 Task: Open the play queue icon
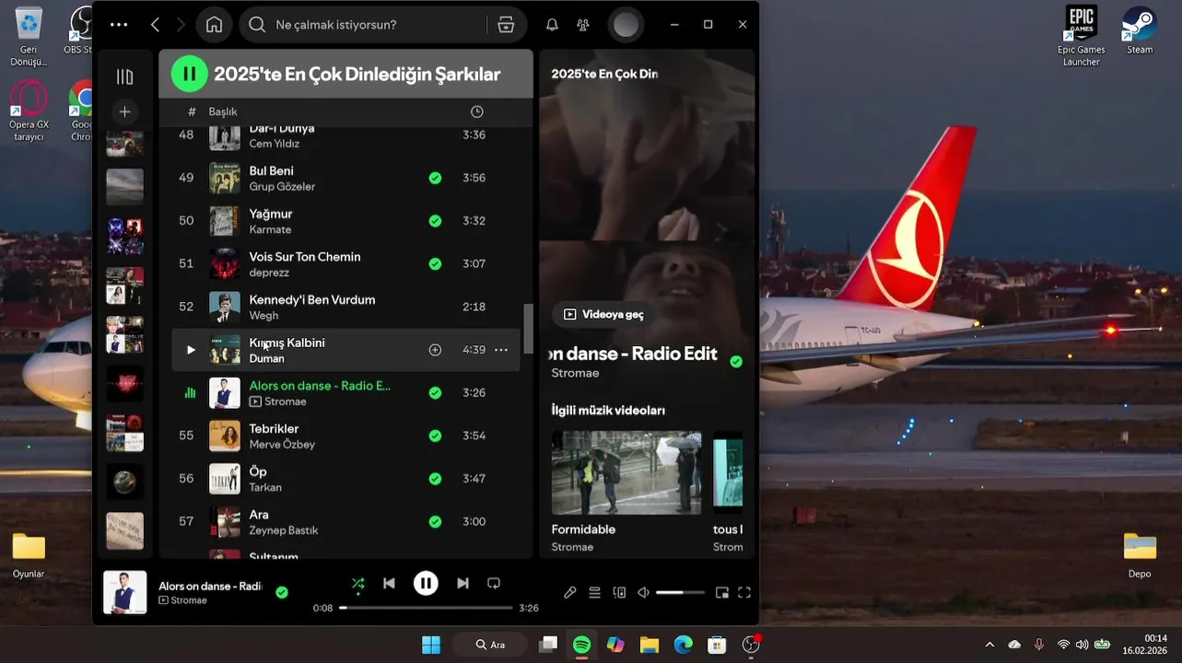click(x=595, y=593)
